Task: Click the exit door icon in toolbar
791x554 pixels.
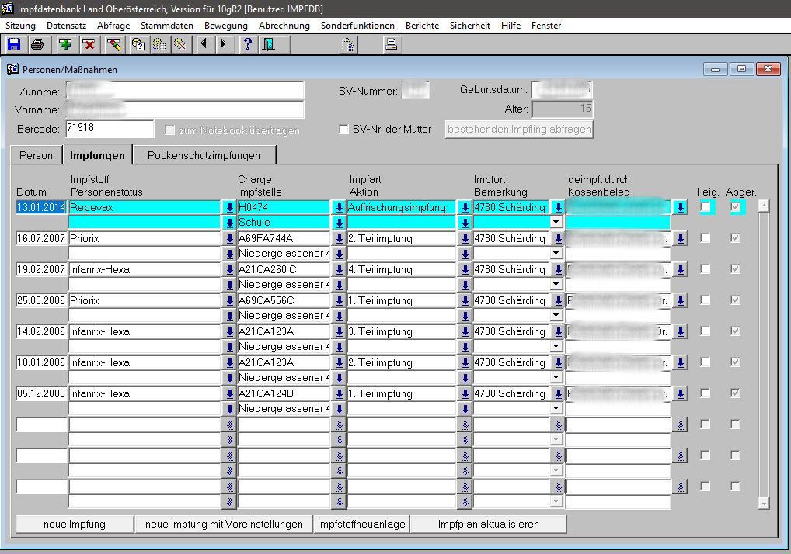Action: point(268,44)
